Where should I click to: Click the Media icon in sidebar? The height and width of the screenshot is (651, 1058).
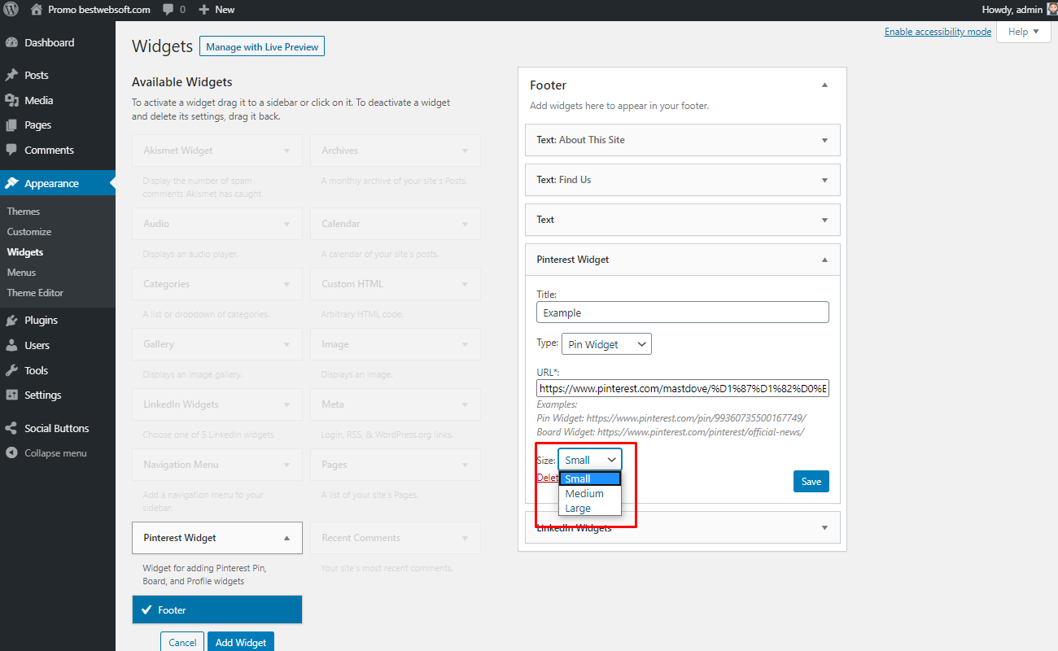11,100
